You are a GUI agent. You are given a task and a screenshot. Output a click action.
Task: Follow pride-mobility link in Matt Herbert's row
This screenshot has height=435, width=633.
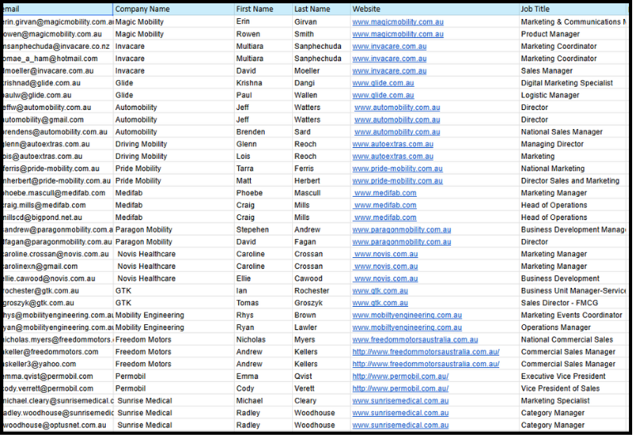coord(397,181)
